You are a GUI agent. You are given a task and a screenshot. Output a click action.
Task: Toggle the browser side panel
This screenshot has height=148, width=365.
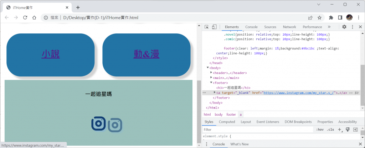tap(340, 18)
